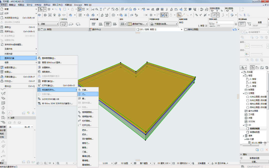Switch to the 南向立面图 tab
Screen dimensions: 269x168
(x=193, y=29)
